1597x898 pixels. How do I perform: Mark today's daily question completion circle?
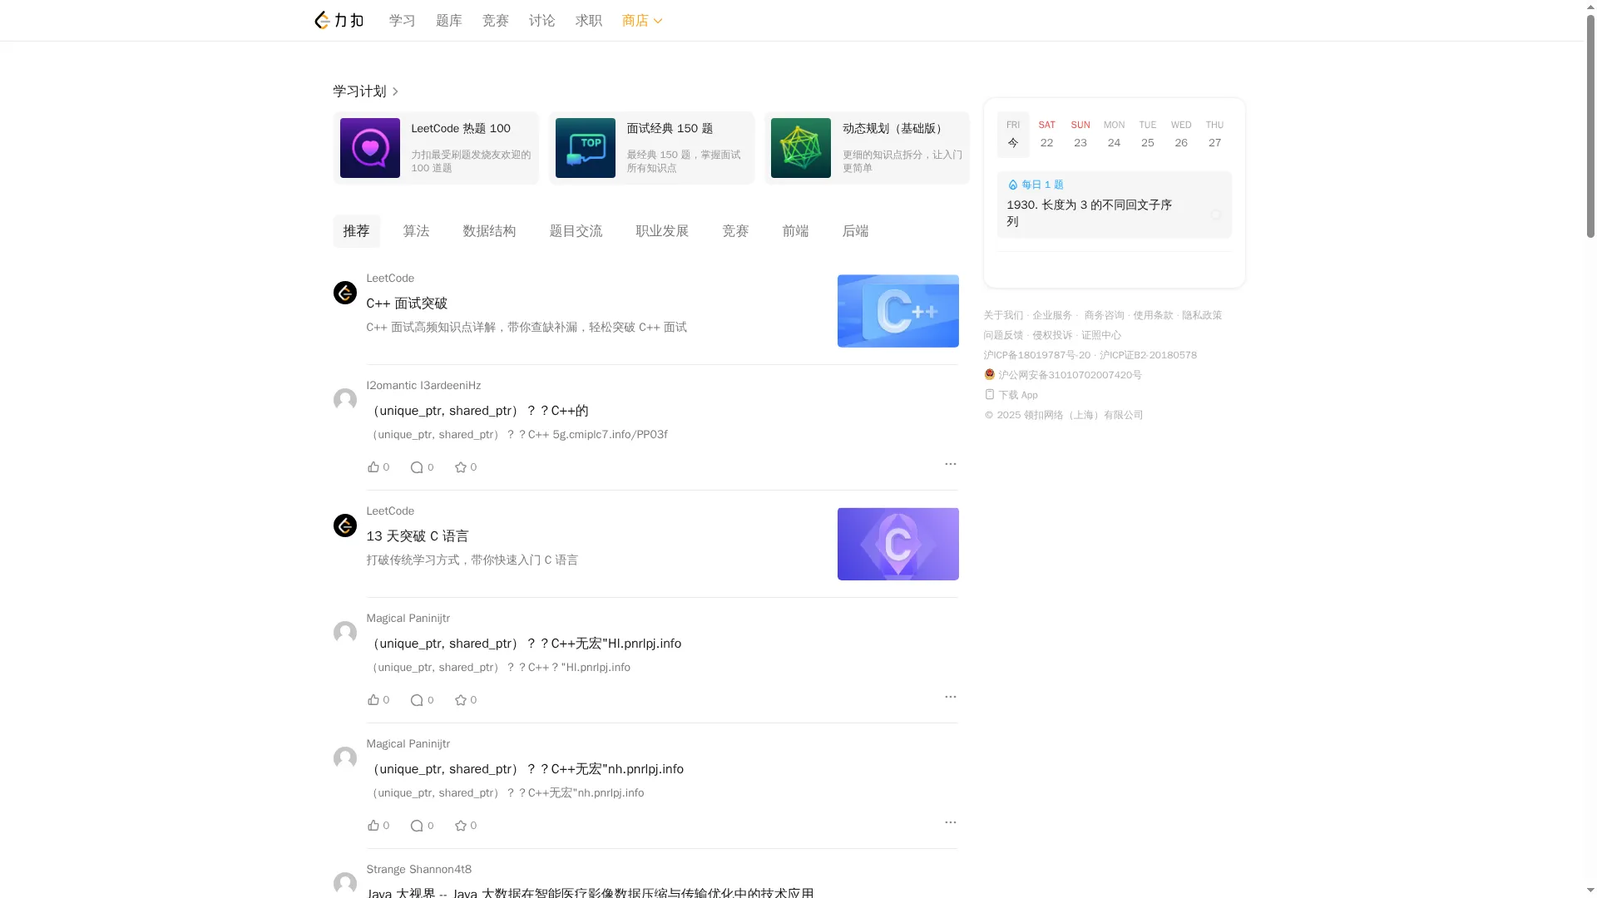[x=1215, y=215]
